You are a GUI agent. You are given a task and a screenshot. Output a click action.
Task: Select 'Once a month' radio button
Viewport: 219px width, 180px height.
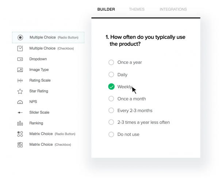111,99
